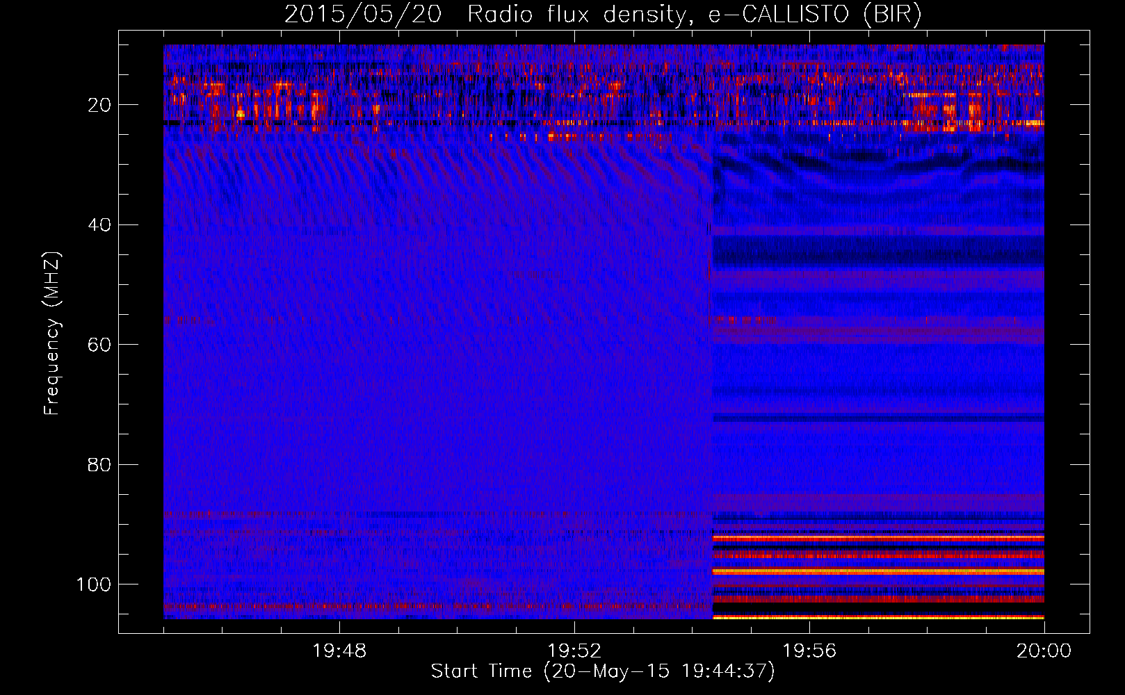
Task: Click the time tick label "19:52"
Action: pos(574,651)
